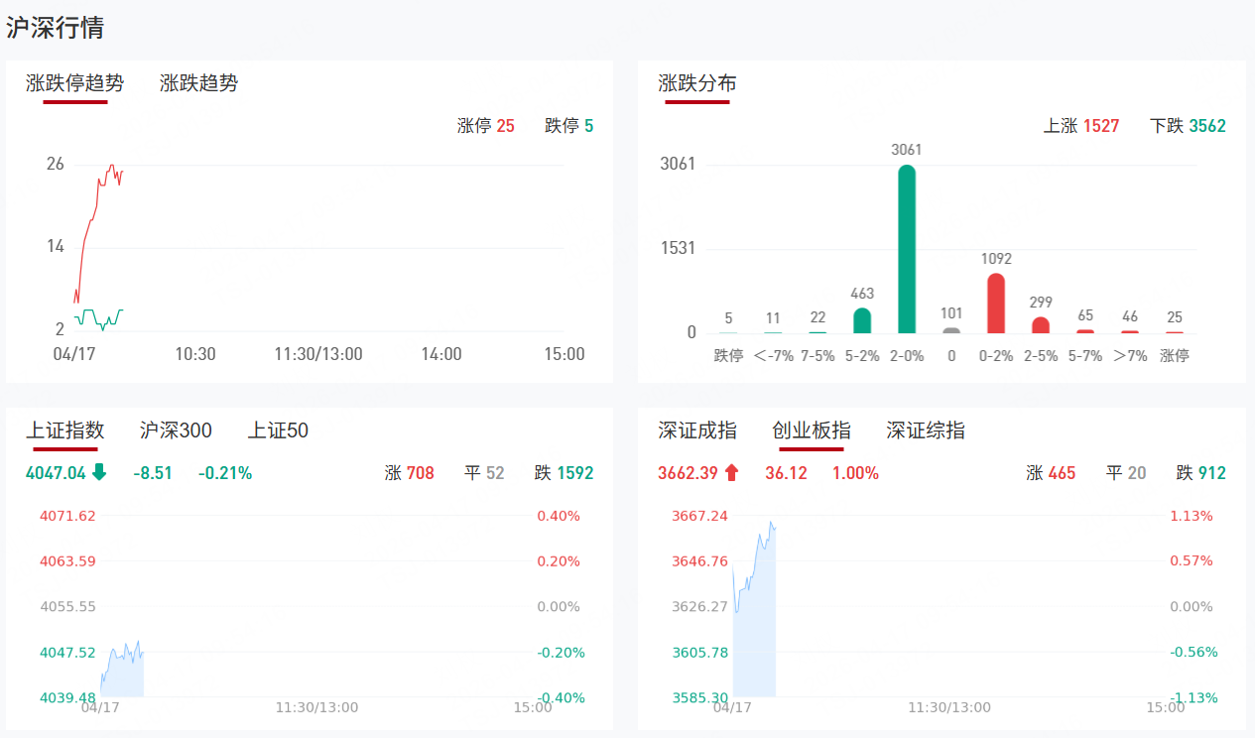1255x738 pixels.
Task: Click the 涨跌分布 tab heading
Action: [x=697, y=83]
